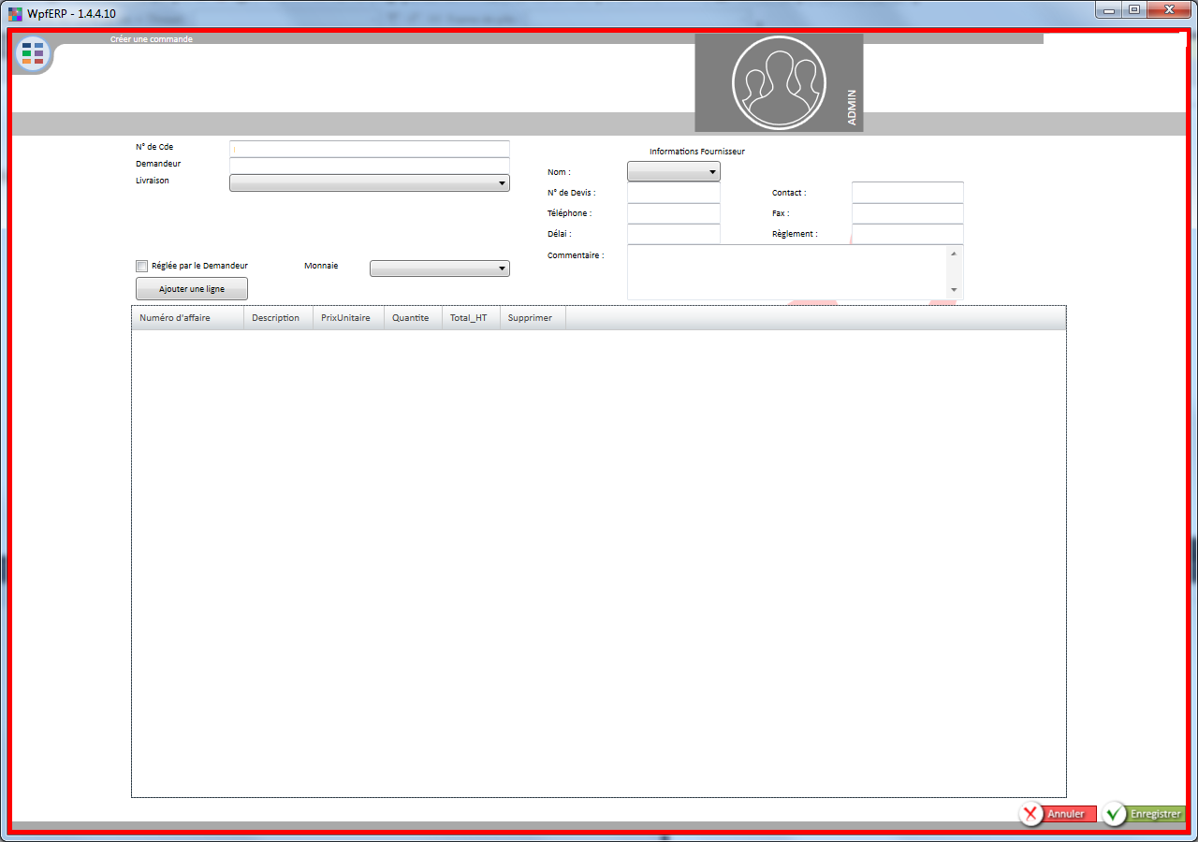This screenshot has width=1198, height=842.
Task: Click the Annuler button
Action: [x=1058, y=814]
